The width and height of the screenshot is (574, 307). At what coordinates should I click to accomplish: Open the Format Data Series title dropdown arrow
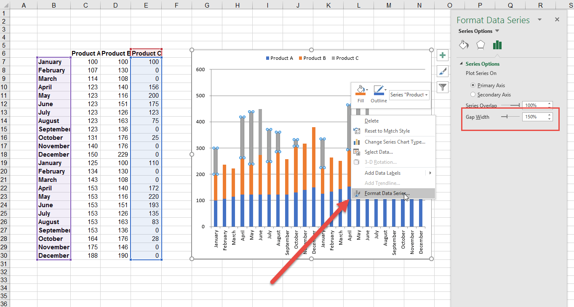tap(539, 19)
